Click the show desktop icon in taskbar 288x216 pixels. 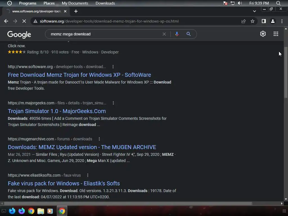point(4,211)
